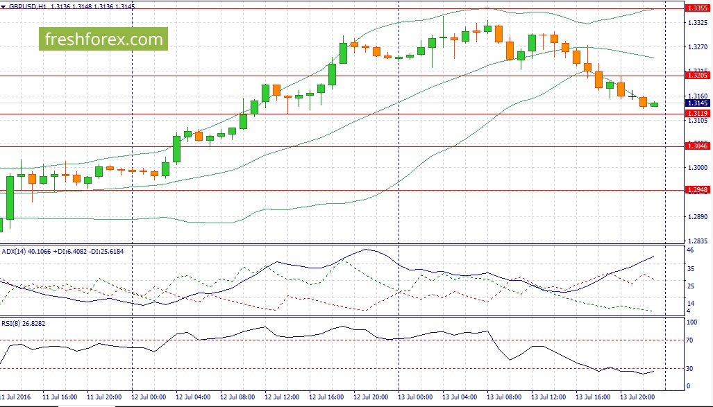Click the 13 Jul 00:00 time label
Viewport: 713px width, 407px height.
pyautogui.click(x=416, y=397)
